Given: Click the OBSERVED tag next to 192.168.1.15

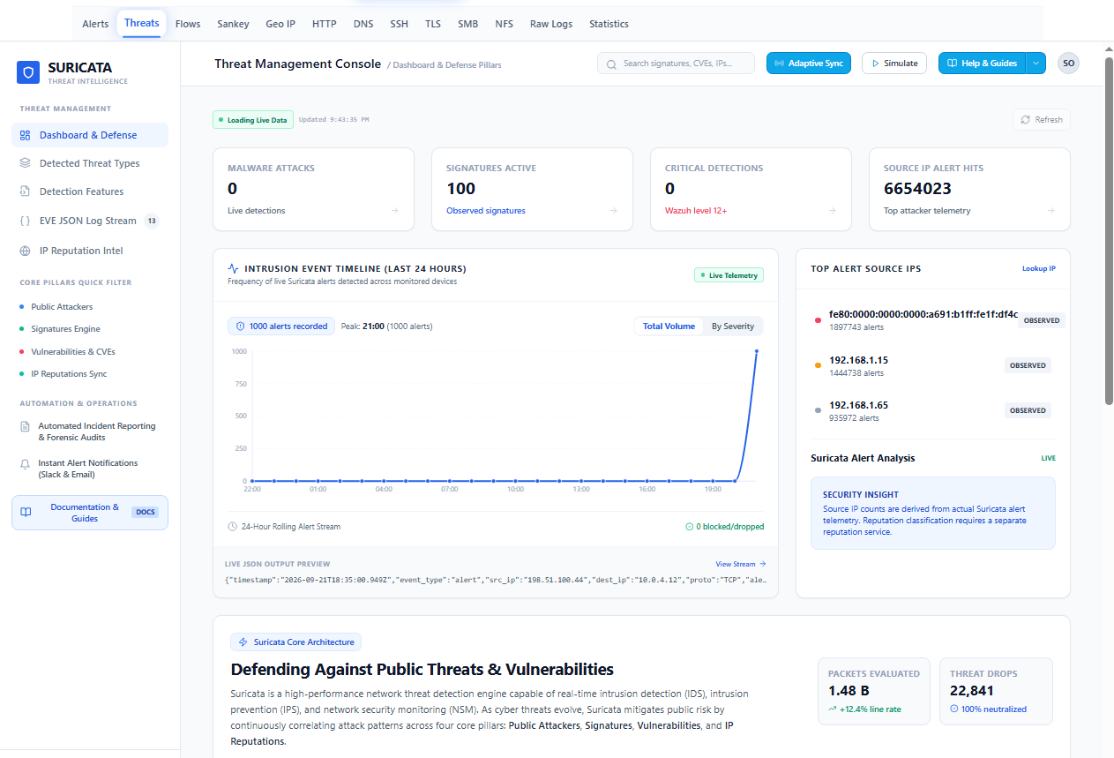Looking at the screenshot, I should point(1028,365).
